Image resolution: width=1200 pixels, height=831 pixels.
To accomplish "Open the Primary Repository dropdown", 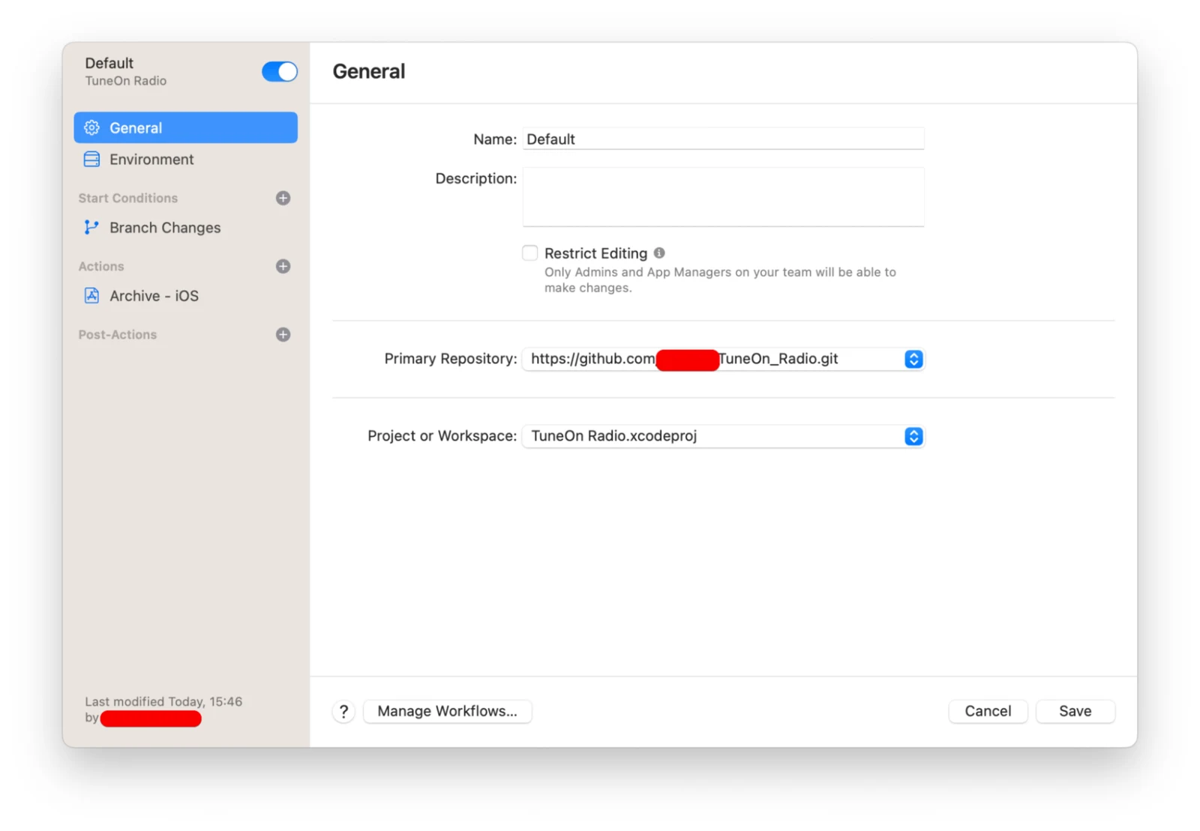I will click(723, 359).
